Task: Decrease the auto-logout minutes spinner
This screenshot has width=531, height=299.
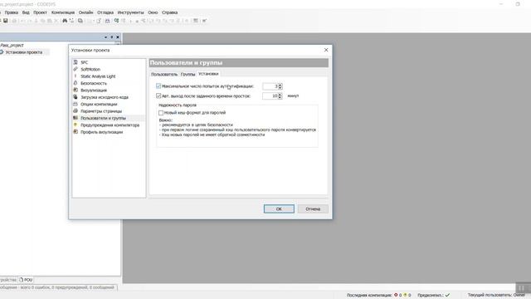Action: [280, 98]
